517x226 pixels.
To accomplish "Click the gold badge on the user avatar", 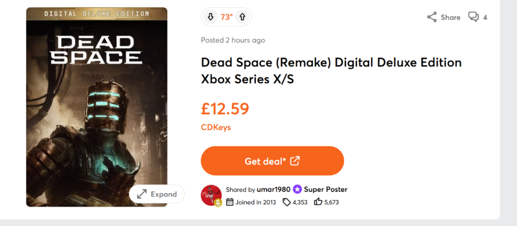I will click(x=218, y=203).
